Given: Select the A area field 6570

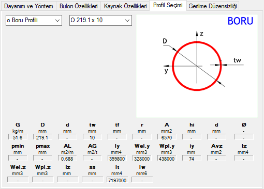Looking at the screenshot, I should coord(167,137).
